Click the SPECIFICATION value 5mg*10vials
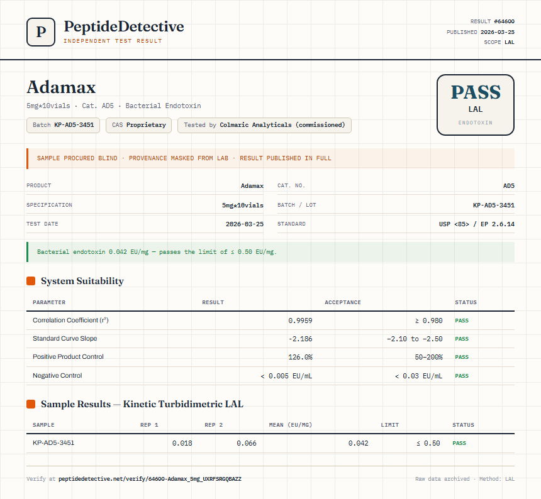 click(243, 206)
